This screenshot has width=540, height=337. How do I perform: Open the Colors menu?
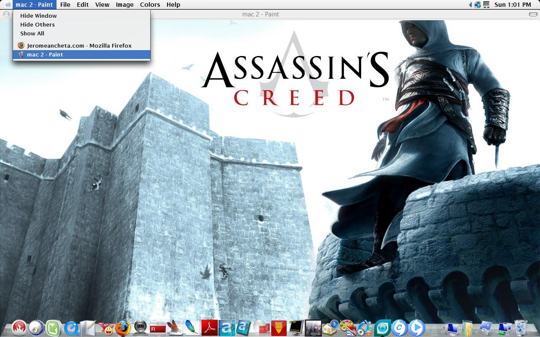click(150, 5)
